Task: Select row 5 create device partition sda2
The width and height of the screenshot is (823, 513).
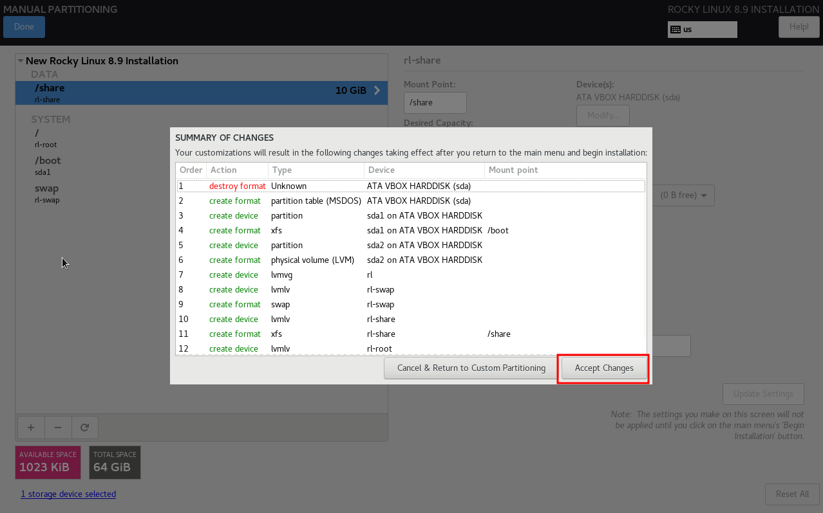Action: click(411, 245)
